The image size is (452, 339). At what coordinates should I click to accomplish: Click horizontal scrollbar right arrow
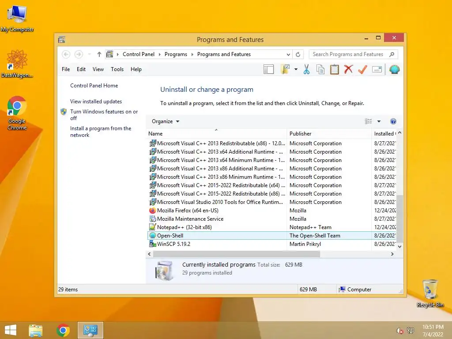click(392, 254)
